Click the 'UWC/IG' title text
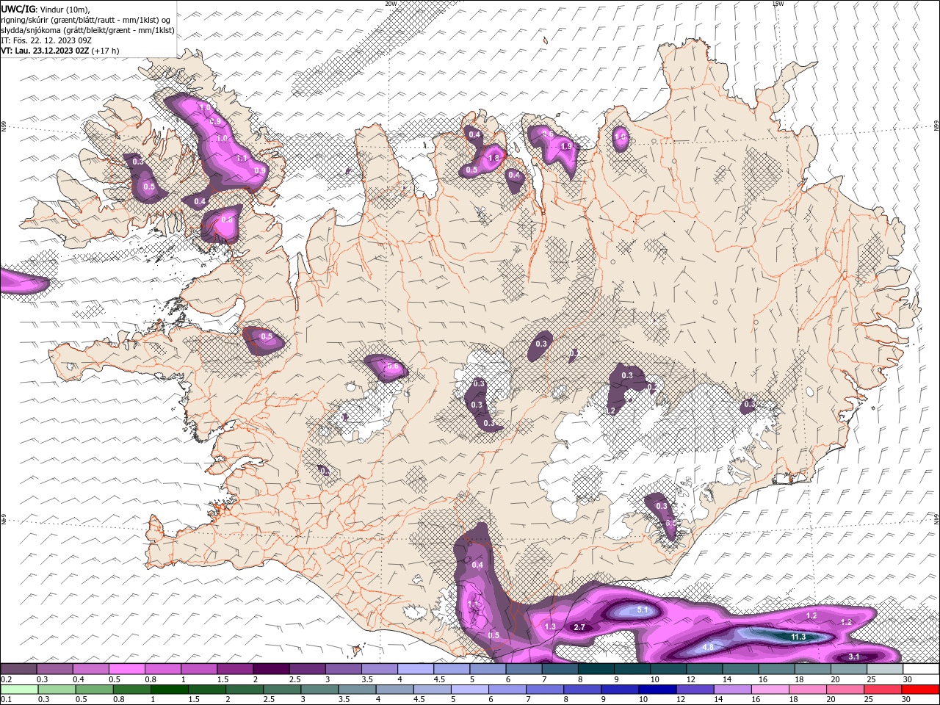 (17, 8)
